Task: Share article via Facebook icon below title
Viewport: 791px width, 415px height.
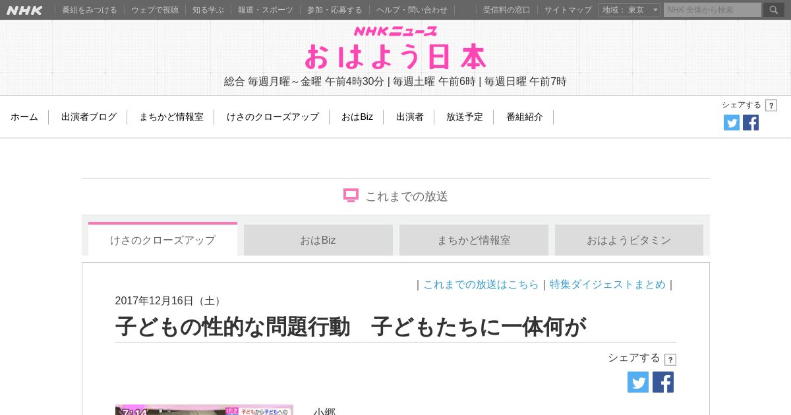Action: [663, 382]
